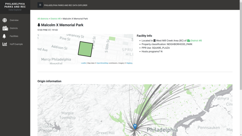The width and height of the screenshot is (242, 136).
Task: Click the globe Overview icon
Action: [5, 20]
